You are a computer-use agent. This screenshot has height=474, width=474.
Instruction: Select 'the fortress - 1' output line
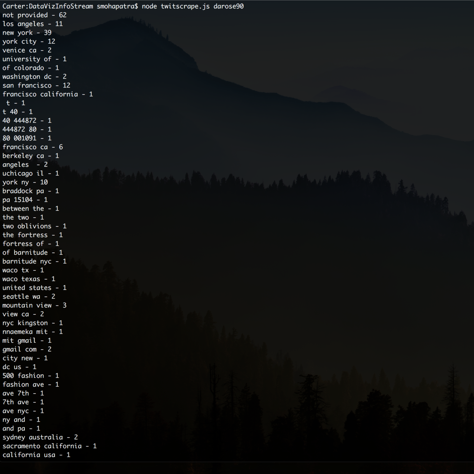coord(33,235)
